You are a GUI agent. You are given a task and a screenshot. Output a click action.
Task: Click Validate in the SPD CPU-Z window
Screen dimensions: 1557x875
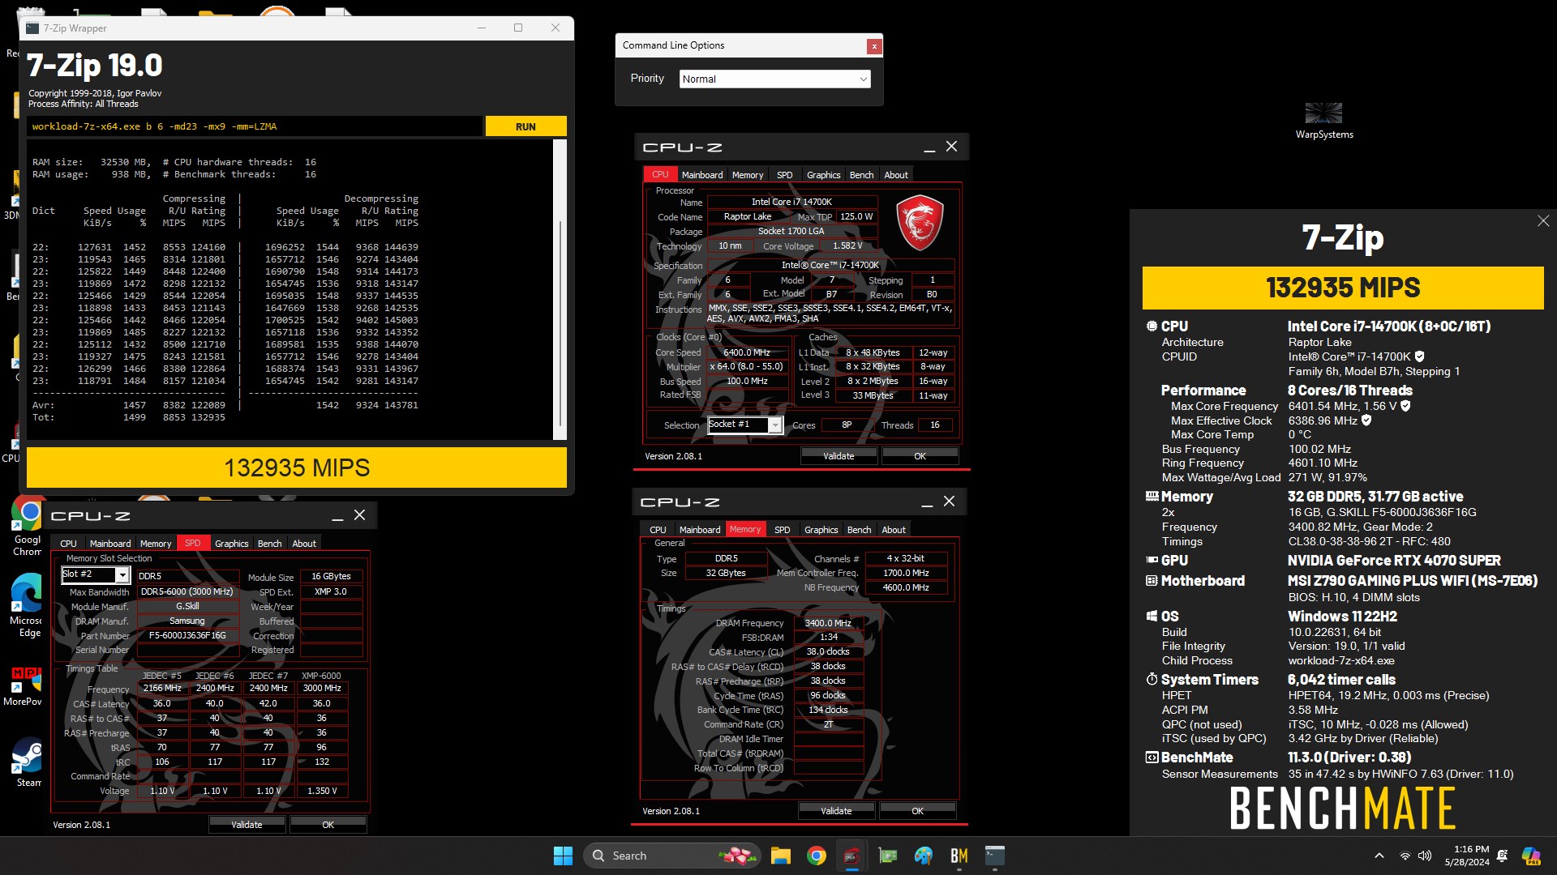tap(247, 825)
